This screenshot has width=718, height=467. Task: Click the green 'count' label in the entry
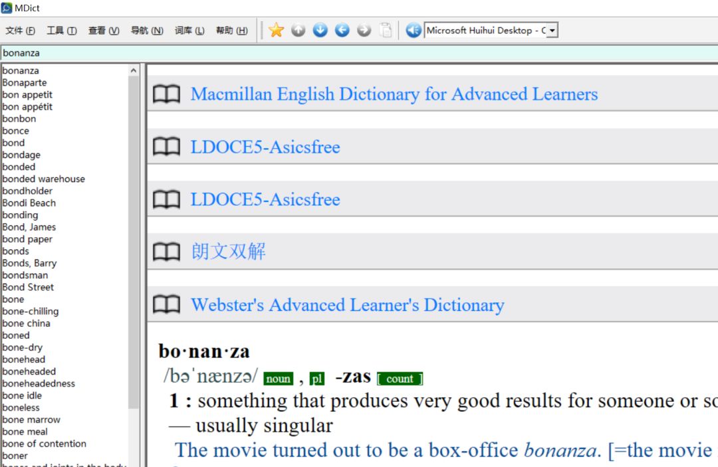[400, 379]
